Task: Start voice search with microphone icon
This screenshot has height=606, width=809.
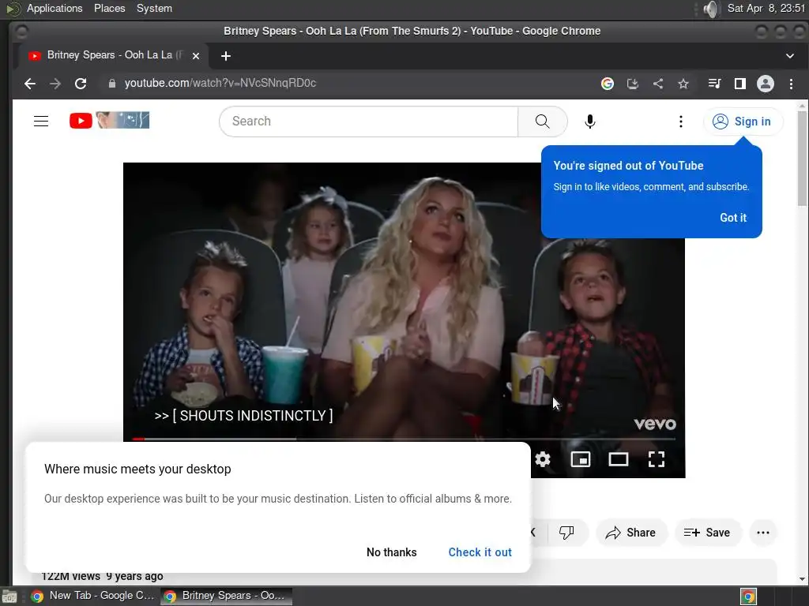Action: click(589, 122)
